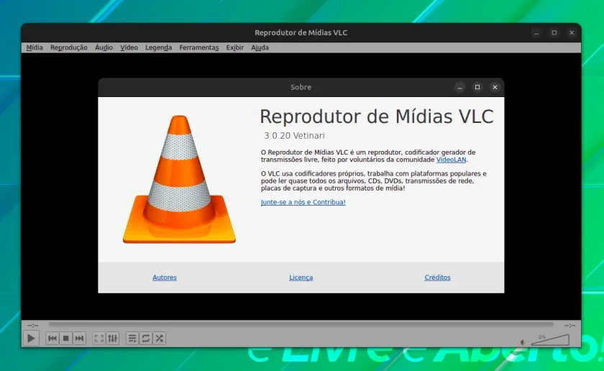The width and height of the screenshot is (604, 371).
Task: Open the Ferramentas menu
Action: [199, 47]
